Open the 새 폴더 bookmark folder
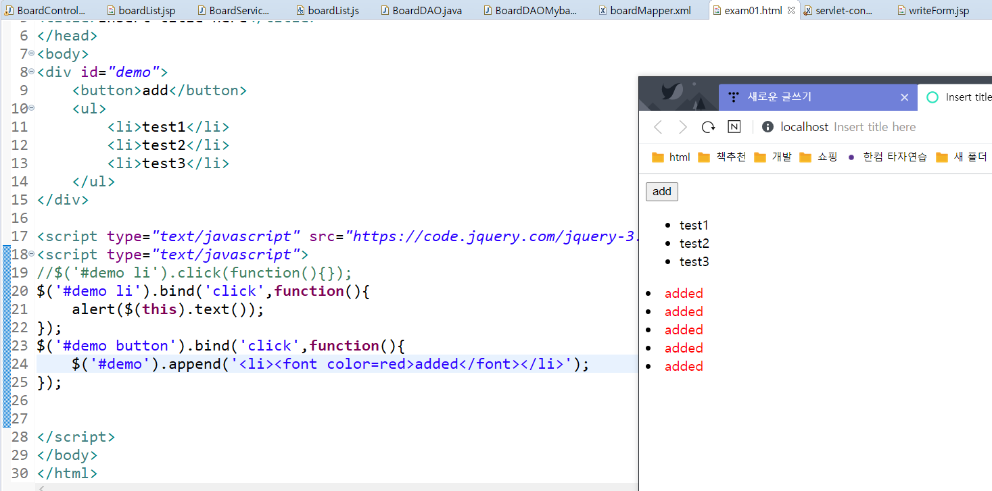992x491 pixels. click(962, 157)
